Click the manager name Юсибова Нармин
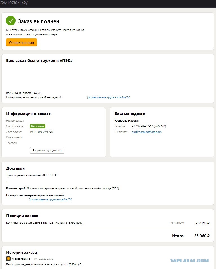 click(127, 121)
